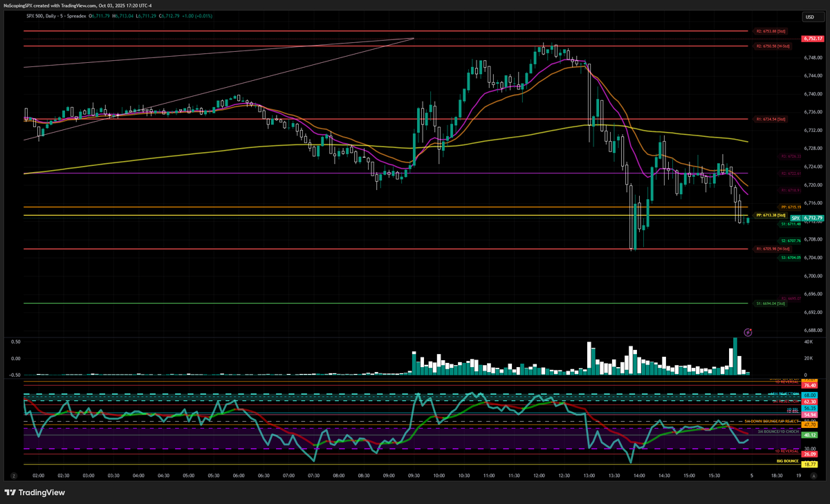The width and height of the screenshot is (830, 504).
Task: Click the 18:30 time axis label
Action: click(776, 476)
